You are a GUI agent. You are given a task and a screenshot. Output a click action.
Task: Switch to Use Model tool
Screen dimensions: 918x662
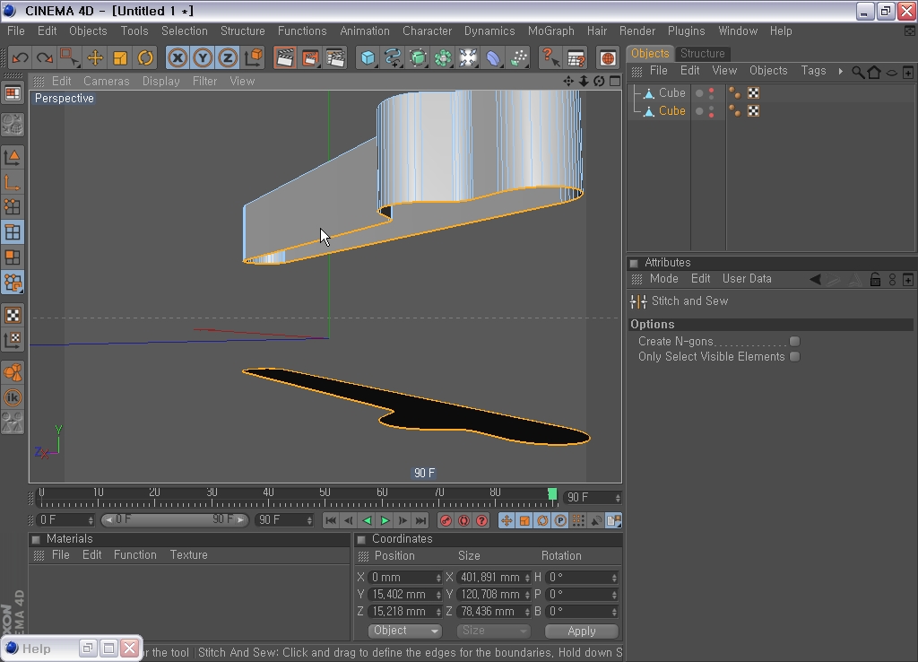(13, 156)
